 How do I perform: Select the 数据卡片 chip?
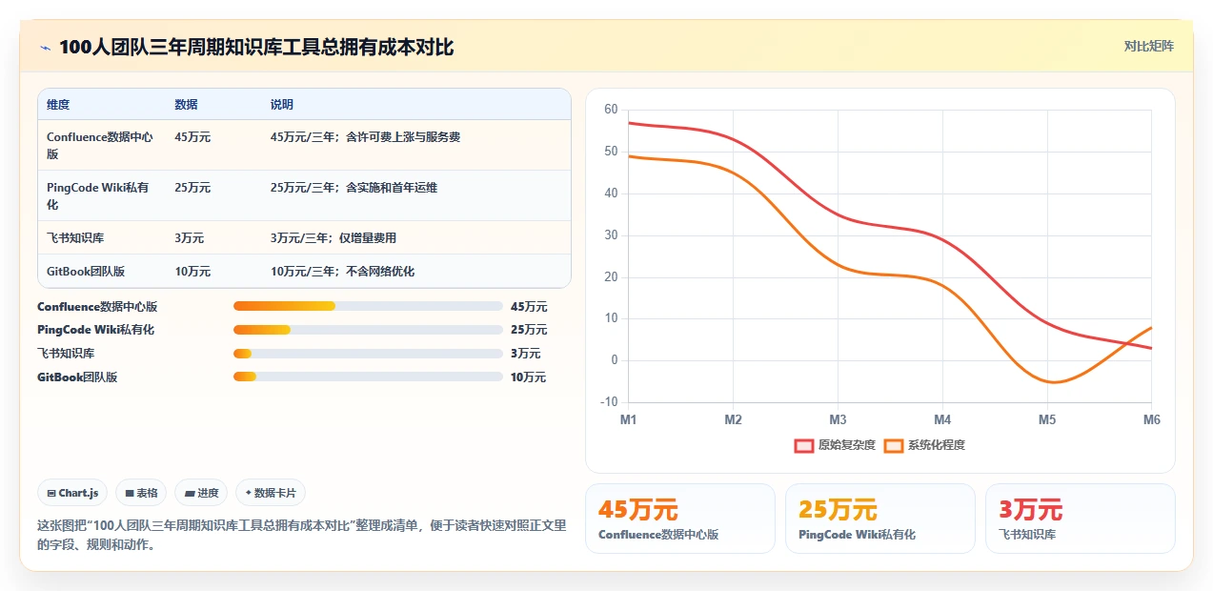click(x=271, y=493)
